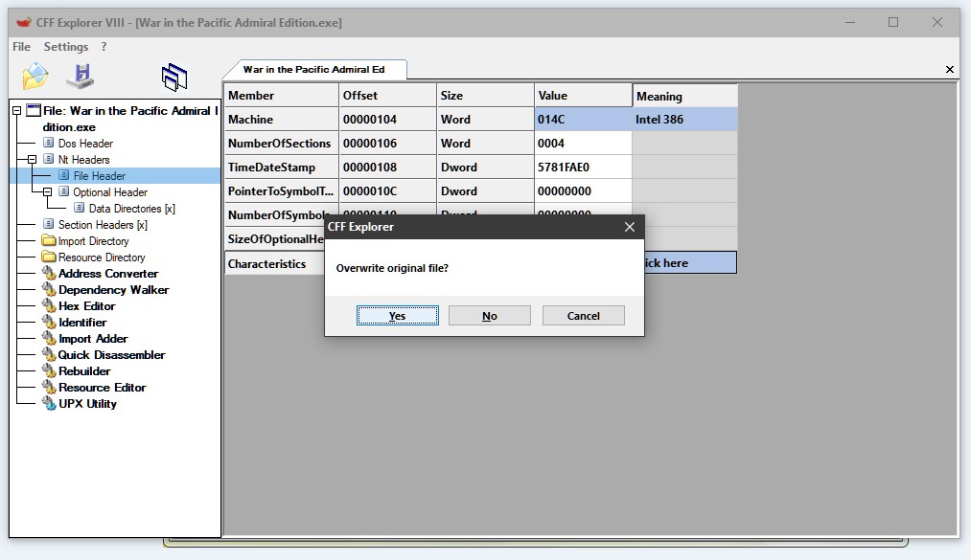Open the Settings menu
971x560 pixels.
65,47
